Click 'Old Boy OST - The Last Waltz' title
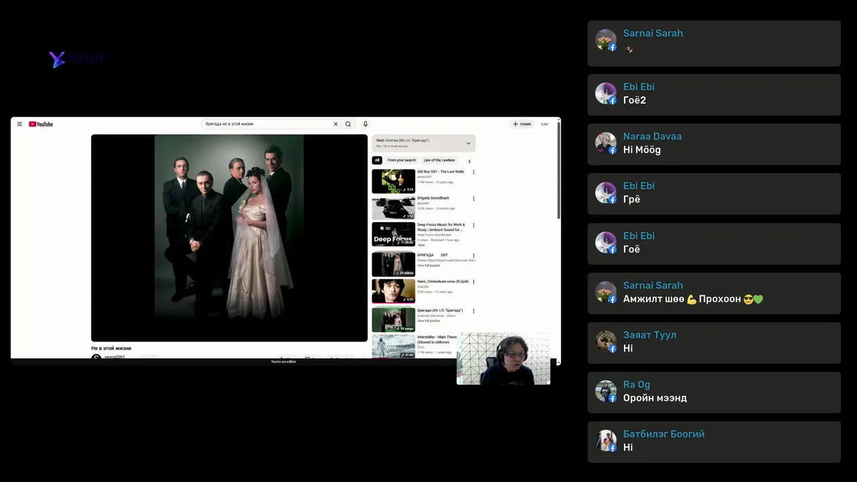This screenshot has width=857, height=482. coord(441,172)
